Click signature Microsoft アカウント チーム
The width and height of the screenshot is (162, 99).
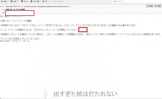[x=15, y=41]
